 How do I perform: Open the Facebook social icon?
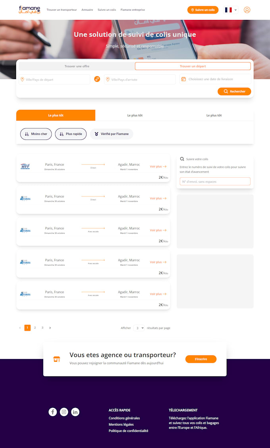click(53, 412)
